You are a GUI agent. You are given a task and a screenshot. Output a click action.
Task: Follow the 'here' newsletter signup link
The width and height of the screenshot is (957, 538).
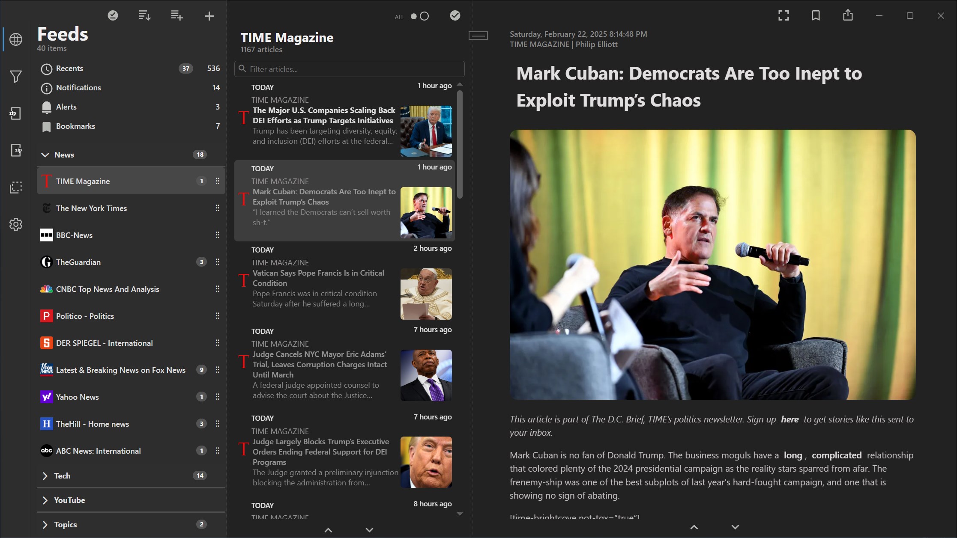tap(790, 419)
